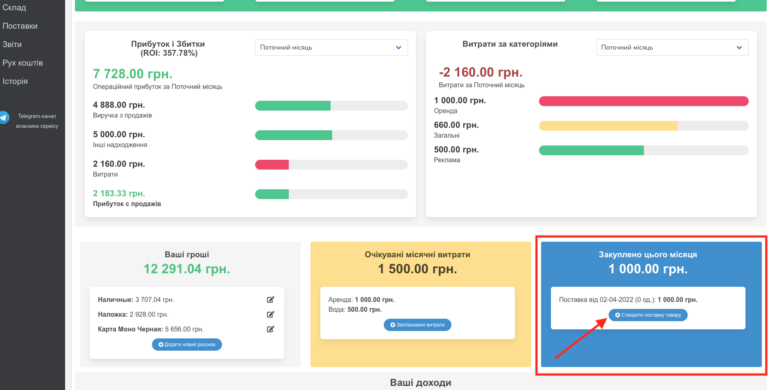
Task: Open the period dropdown in Витрати за категоріями
Action: point(672,48)
